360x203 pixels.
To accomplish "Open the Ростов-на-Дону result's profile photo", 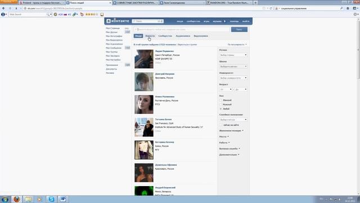I will click(144, 104).
